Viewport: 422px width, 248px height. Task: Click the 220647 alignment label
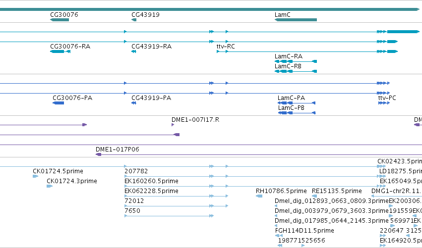[391, 230]
